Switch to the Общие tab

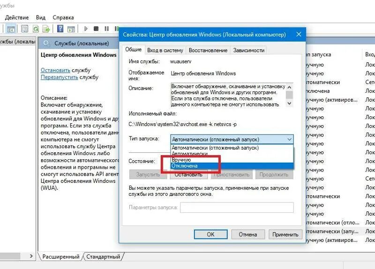(134, 50)
